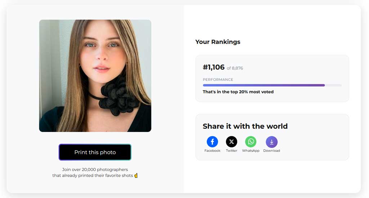Click the Download text label

coord(271,151)
